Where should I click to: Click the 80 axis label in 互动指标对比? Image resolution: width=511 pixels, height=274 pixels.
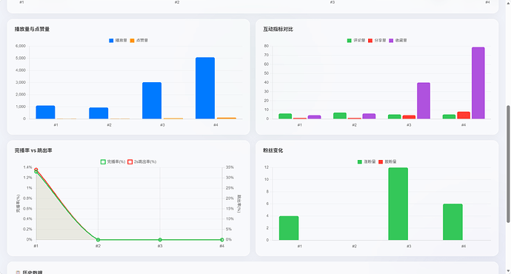(x=267, y=46)
